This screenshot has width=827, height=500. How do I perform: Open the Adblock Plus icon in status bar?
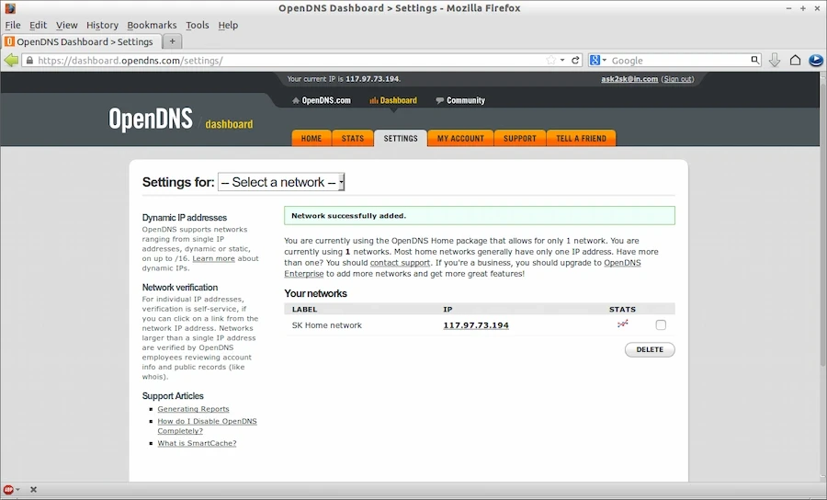8,490
